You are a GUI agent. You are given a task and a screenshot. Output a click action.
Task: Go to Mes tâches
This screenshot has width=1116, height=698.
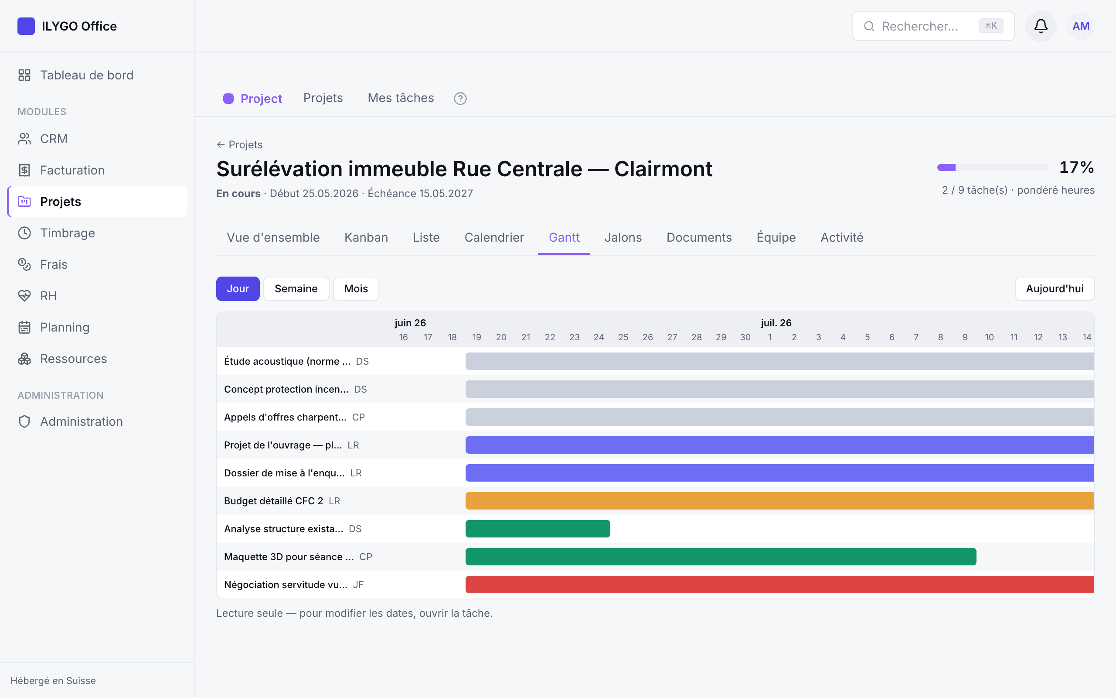401,98
